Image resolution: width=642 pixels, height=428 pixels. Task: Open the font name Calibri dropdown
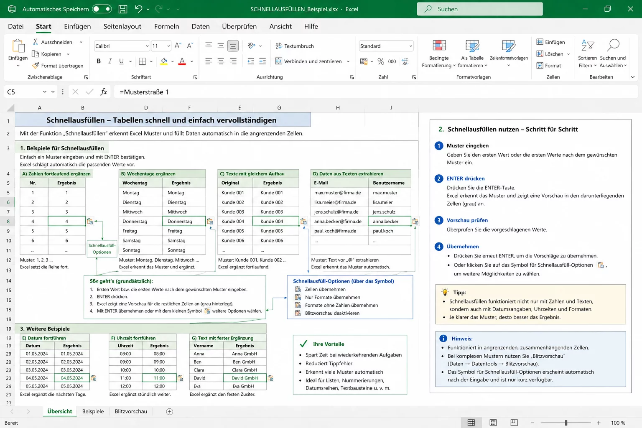[x=147, y=46]
